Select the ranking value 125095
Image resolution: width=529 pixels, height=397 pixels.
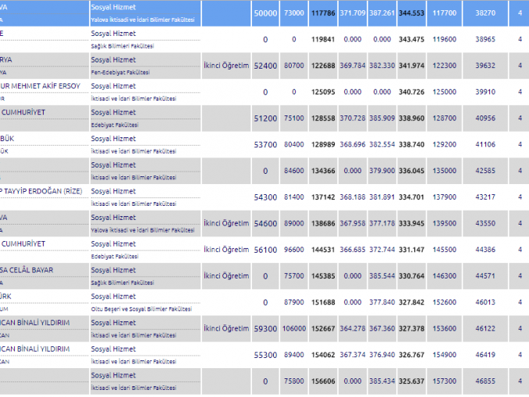click(x=321, y=92)
